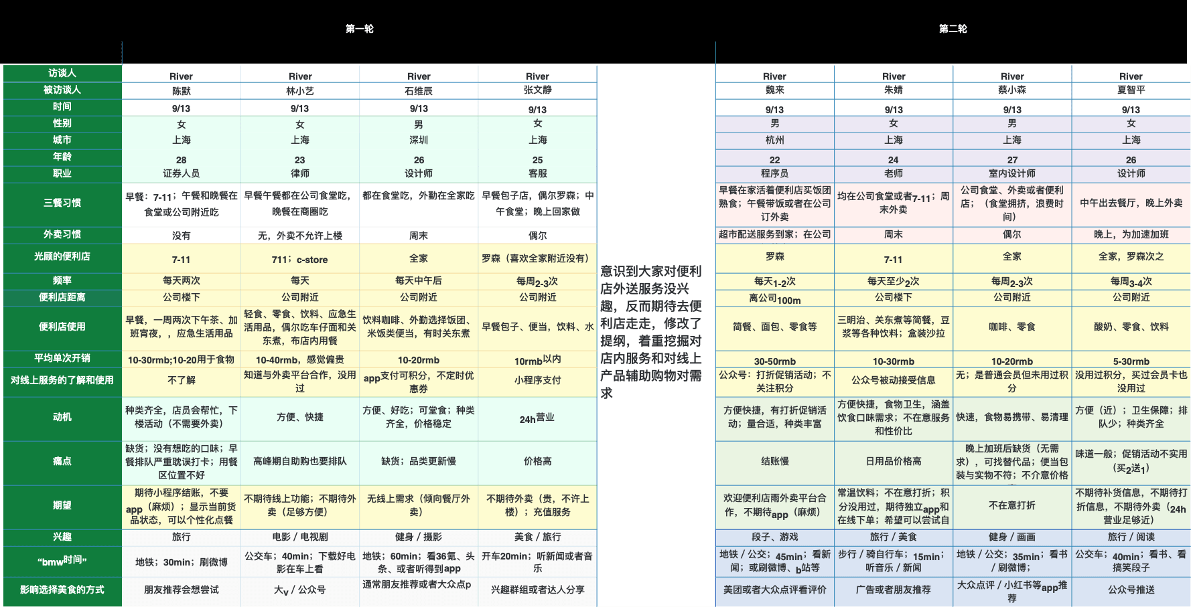
Task: Click interviewee cell 蔡小森
Action: [x=1012, y=90]
